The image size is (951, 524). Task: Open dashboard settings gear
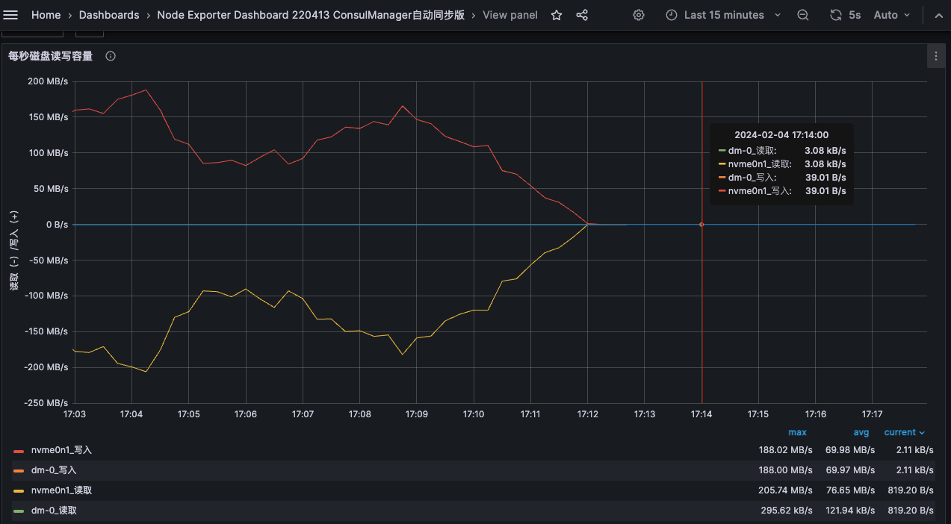(639, 15)
